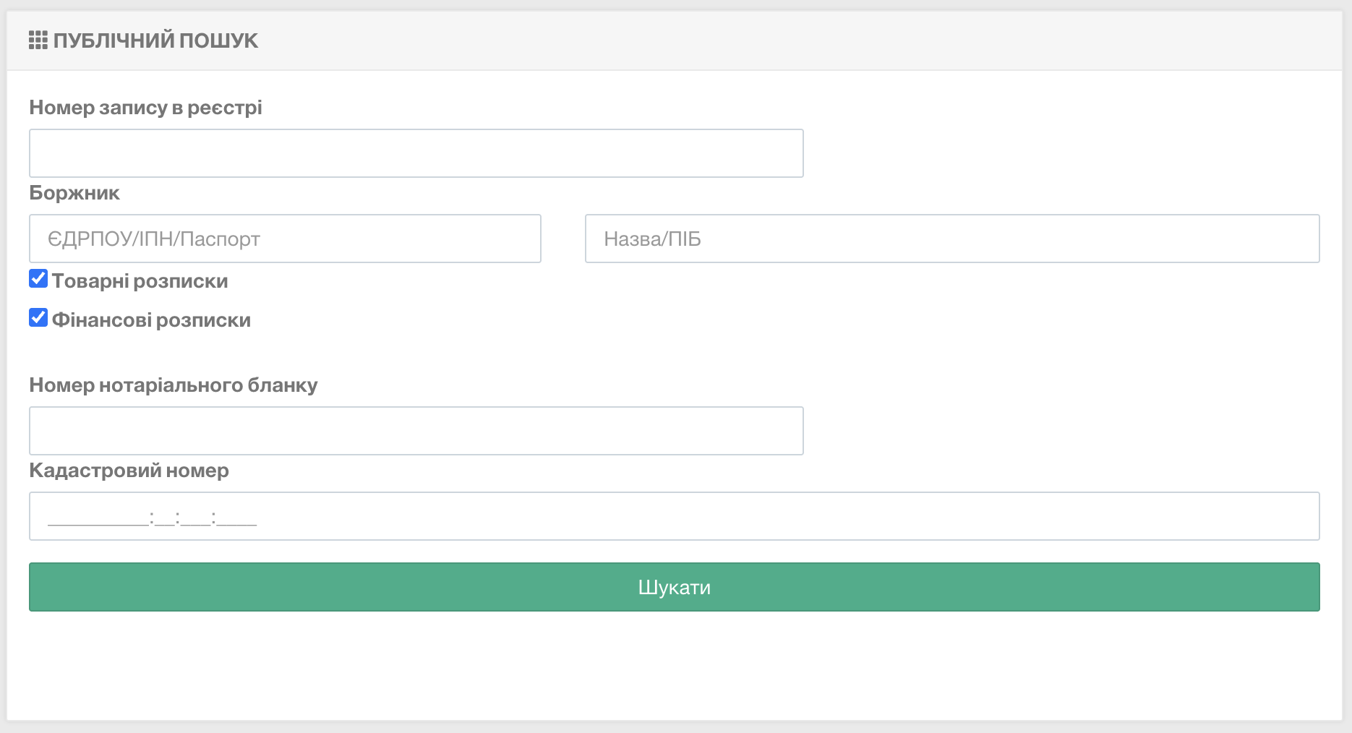Click empty space right of Фінансові розписки
The image size is (1352, 733).
pos(723,320)
